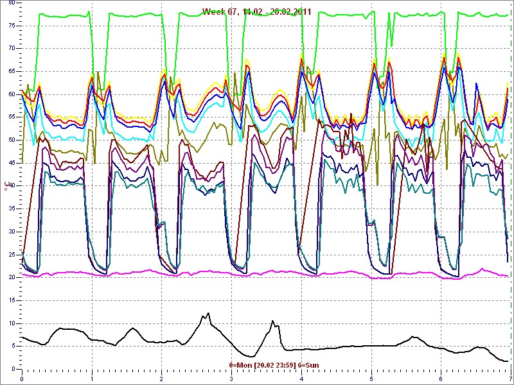Select x-axis day marker "6"
This screenshot has width=514, height=385.
pyautogui.click(x=441, y=379)
